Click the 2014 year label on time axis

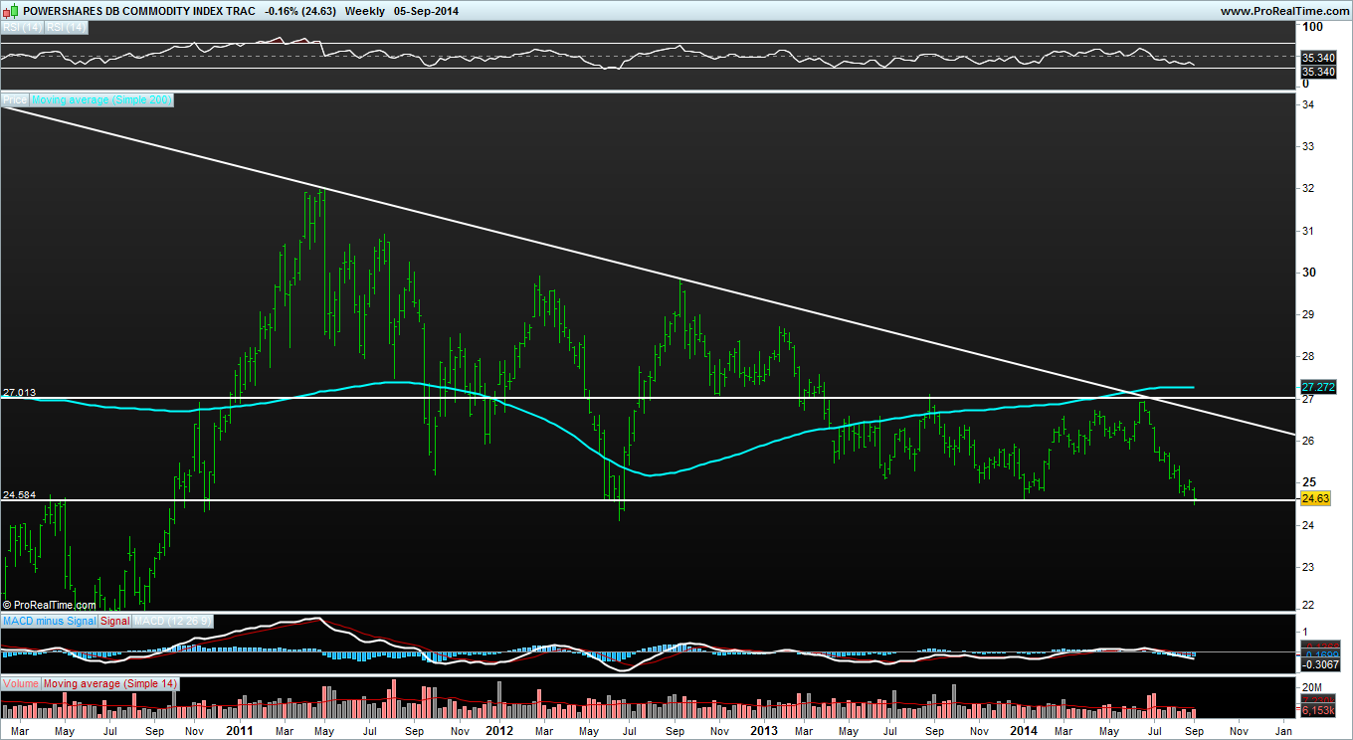[x=1024, y=730]
